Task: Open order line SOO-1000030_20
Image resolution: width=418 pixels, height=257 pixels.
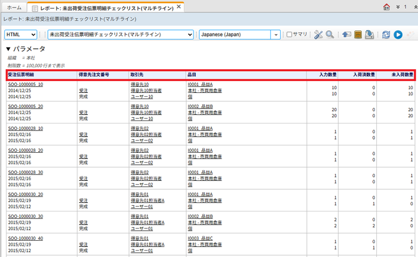Action: (26, 195)
